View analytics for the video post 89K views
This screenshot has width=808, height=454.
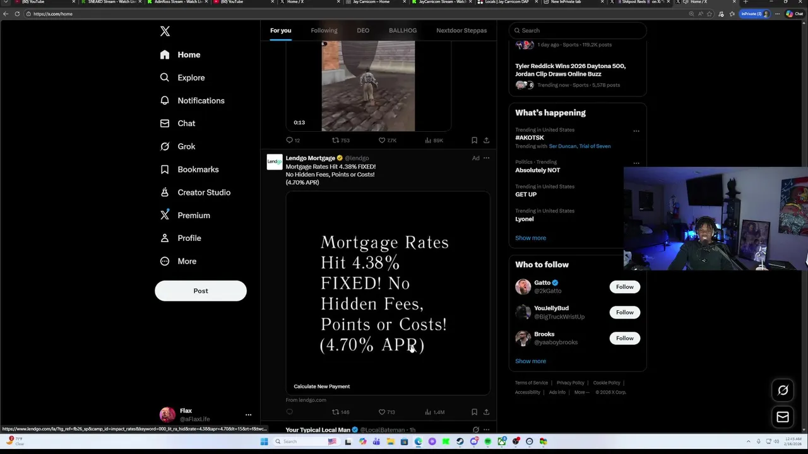(434, 141)
